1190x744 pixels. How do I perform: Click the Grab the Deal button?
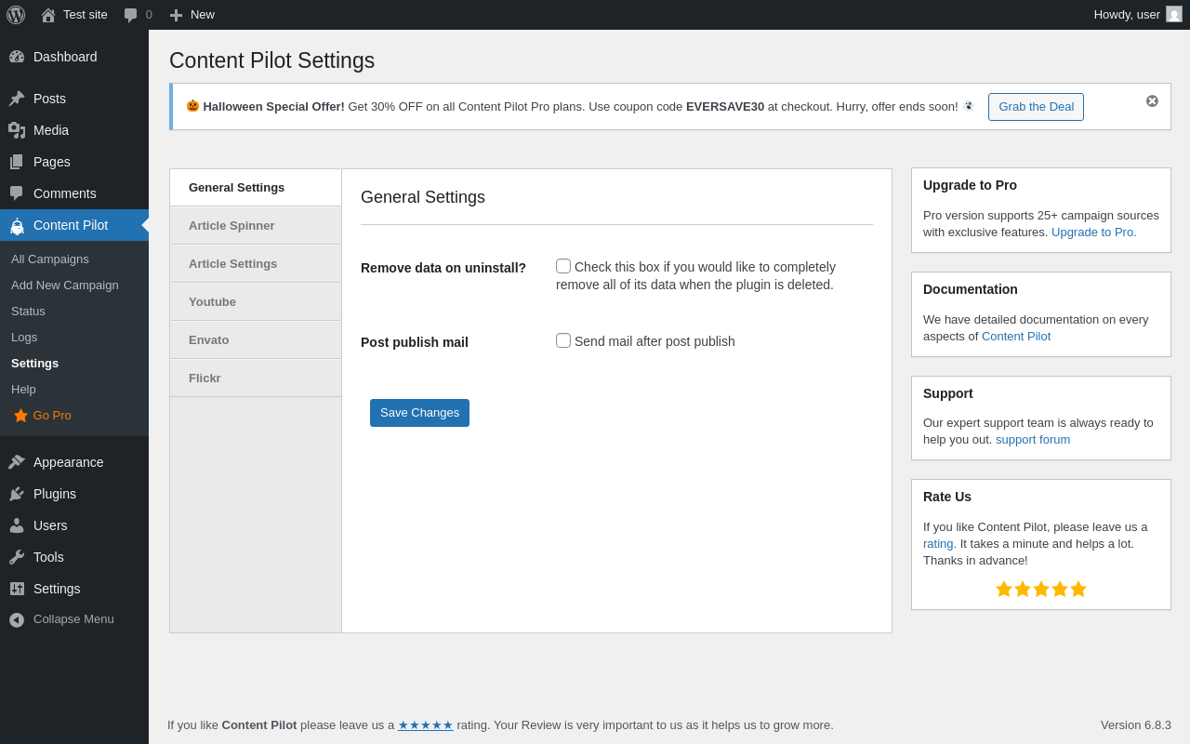point(1036,107)
